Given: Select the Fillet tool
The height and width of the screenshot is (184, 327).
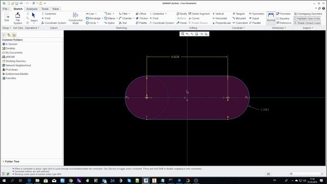Looking at the screenshot, I should pos(123,14).
